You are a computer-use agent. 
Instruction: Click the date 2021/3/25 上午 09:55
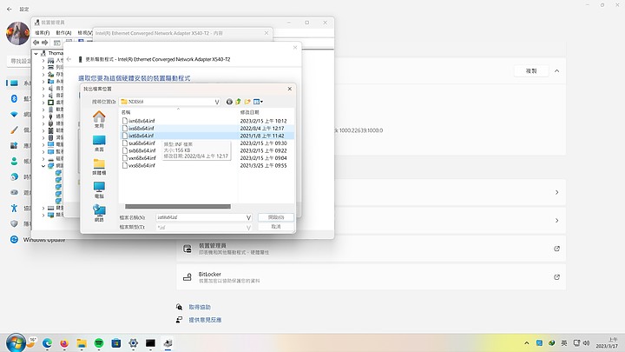point(263,165)
